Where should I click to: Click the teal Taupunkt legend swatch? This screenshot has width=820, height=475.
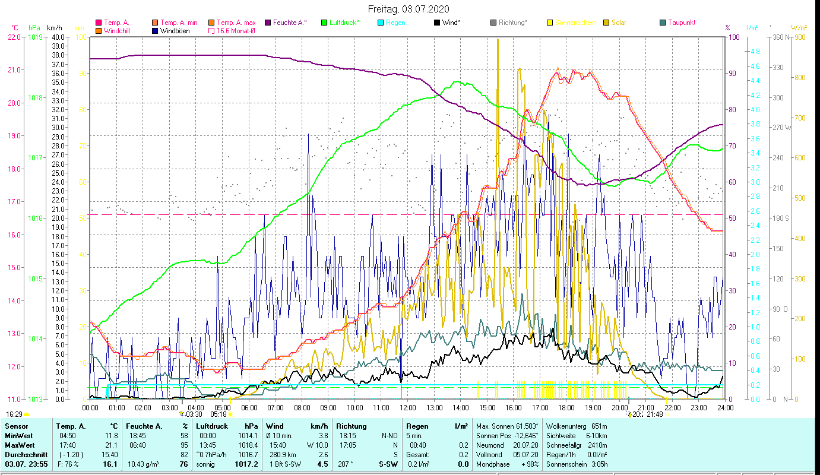(663, 23)
